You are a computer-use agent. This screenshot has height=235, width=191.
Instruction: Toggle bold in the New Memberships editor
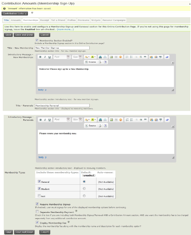(40, 57)
